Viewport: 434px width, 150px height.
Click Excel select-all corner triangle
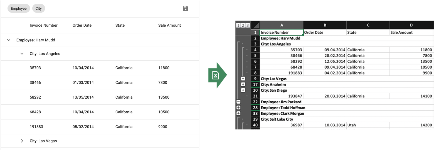pyautogui.click(x=256, y=25)
